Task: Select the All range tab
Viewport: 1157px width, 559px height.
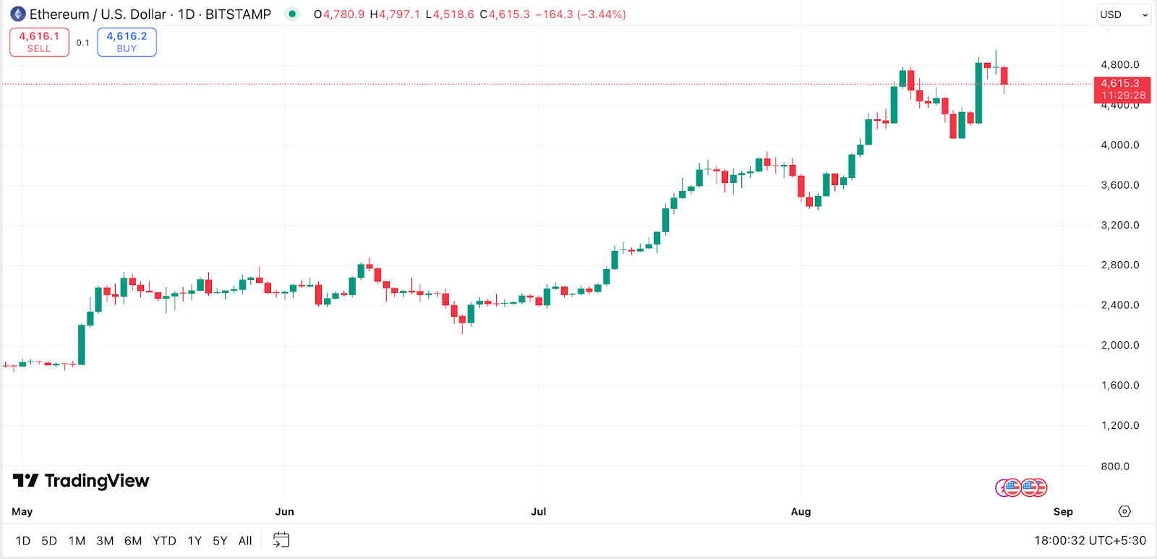Action: [245, 540]
